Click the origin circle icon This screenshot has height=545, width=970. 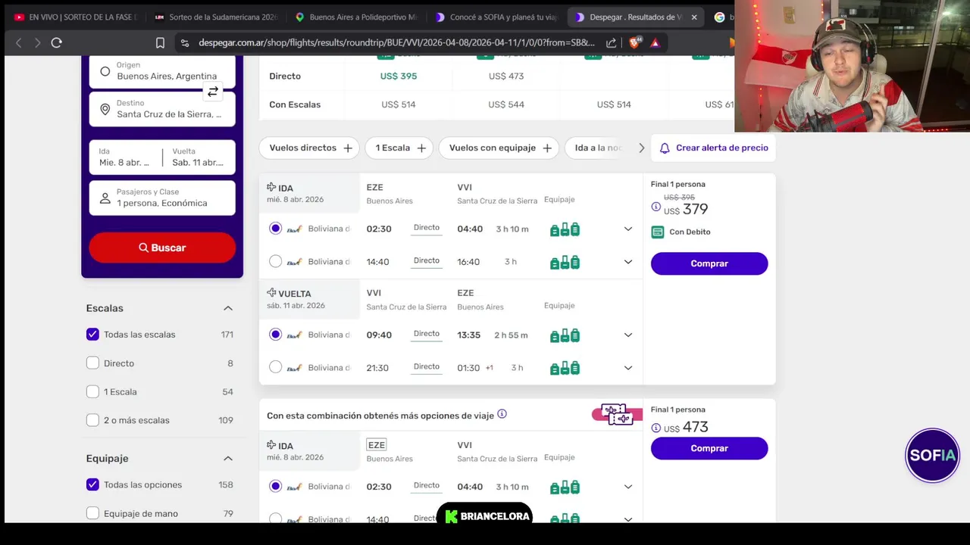click(x=105, y=72)
